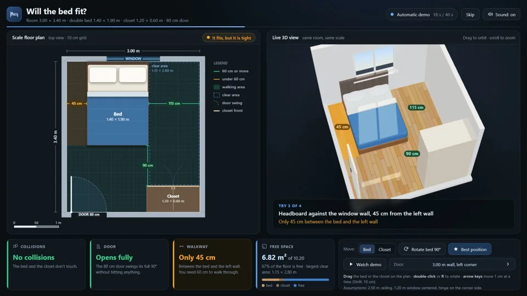The image size is (527, 296).
Task: Click the DOOR 80 cm label
Action: [89, 214]
